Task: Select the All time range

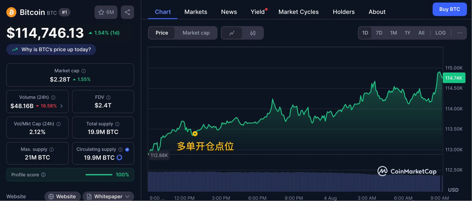Action: [421, 33]
